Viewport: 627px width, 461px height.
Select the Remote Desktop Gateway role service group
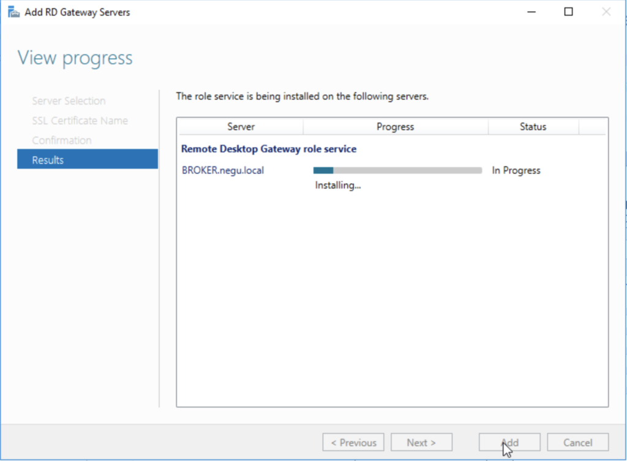coord(269,149)
